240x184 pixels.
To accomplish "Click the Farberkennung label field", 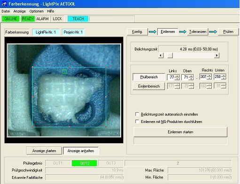I will point(17,32).
